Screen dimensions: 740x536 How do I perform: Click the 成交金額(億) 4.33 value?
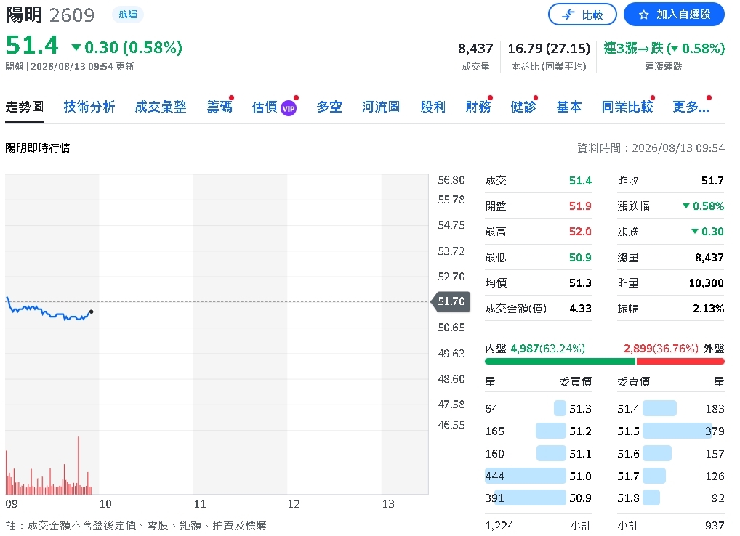[x=580, y=308]
